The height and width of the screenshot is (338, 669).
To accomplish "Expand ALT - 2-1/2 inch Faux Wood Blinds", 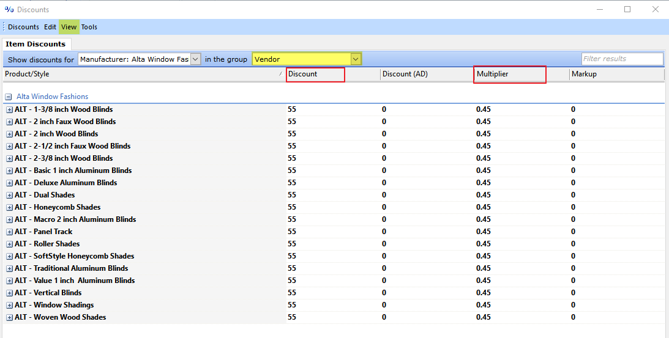I will coord(9,147).
